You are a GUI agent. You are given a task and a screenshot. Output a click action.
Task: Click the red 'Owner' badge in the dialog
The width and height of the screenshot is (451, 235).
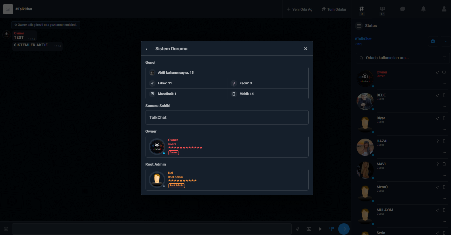click(173, 153)
